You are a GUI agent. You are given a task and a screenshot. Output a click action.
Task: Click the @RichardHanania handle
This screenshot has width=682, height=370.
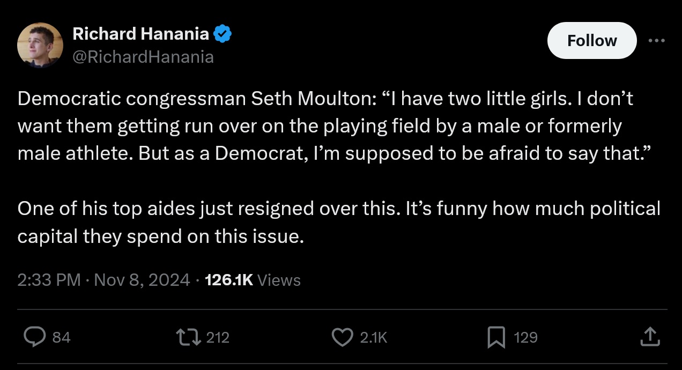(x=143, y=56)
